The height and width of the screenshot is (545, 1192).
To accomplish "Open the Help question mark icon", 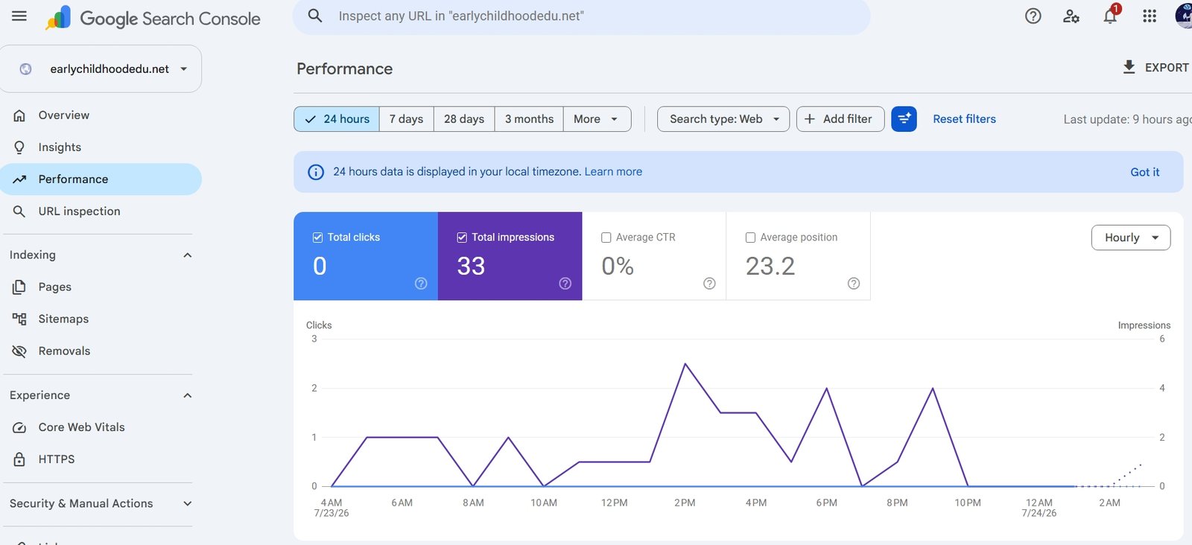I will (1033, 16).
